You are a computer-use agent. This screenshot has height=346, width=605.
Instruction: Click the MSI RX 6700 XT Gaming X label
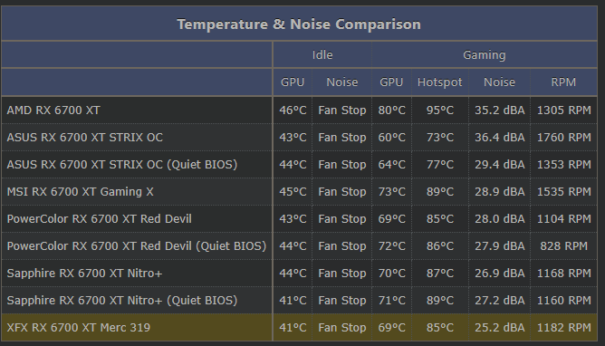tap(80, 192)
